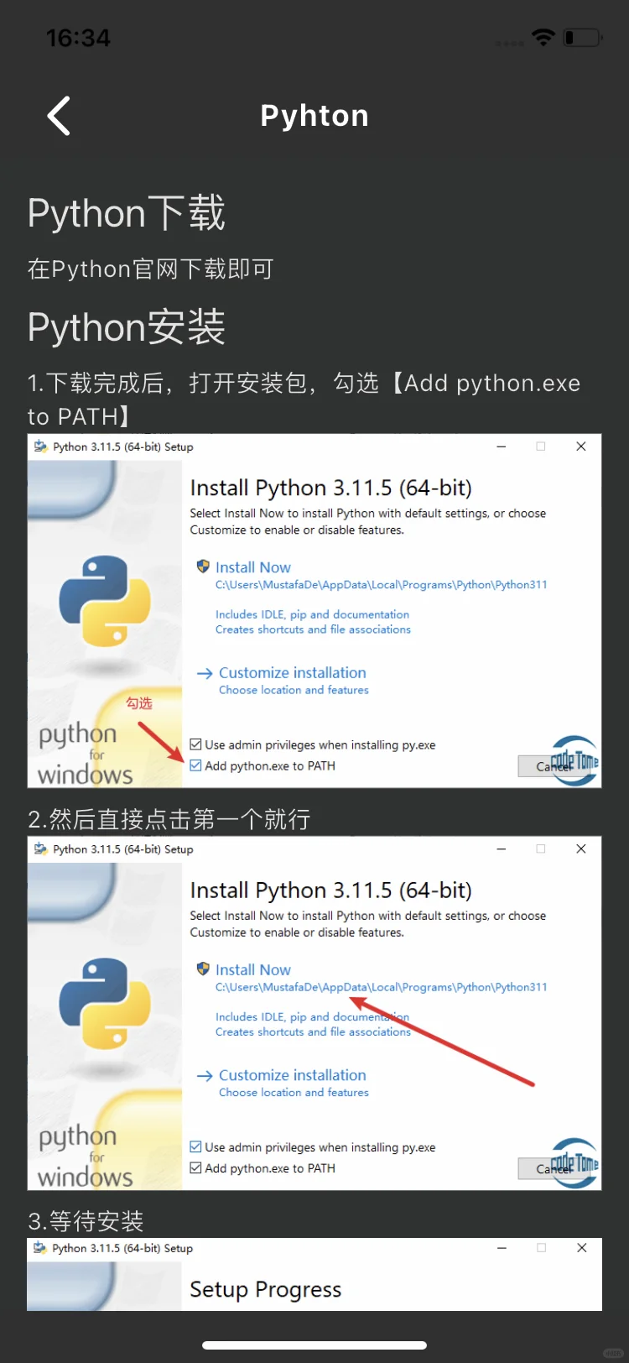Tap the Wi-Fi status icon
Screen dimensions: 629x1363
[x=543, y=37]
